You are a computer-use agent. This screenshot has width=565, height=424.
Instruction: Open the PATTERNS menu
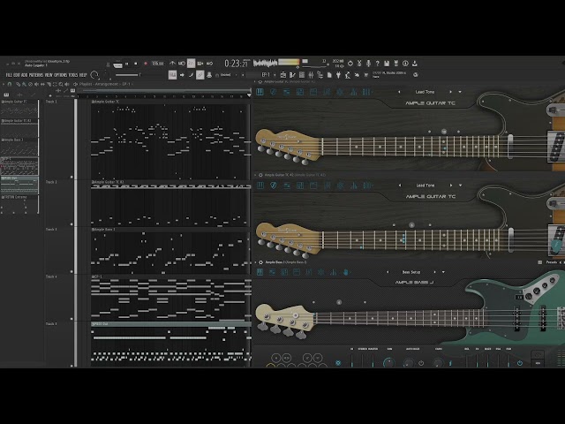(36, 75)
